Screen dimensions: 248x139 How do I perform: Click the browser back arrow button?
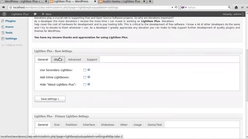coord(3,7)
